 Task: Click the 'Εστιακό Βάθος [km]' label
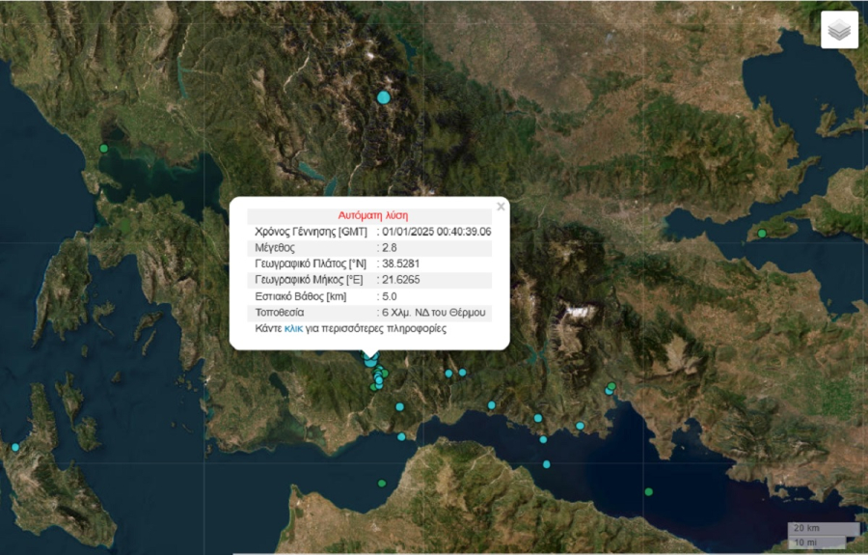[x=301, y=296]
